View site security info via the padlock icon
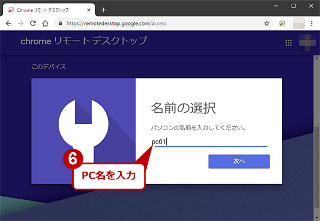Viewport: 320px width, 221px height. pyautogui.click(x=60, y=23)
